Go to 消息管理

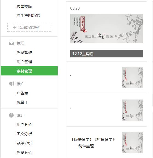coord(24,52)
